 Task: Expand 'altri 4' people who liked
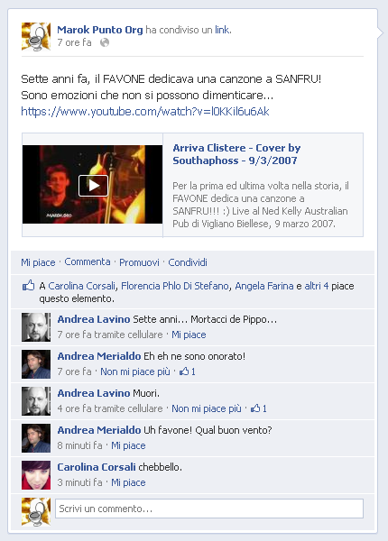point(316,286)
